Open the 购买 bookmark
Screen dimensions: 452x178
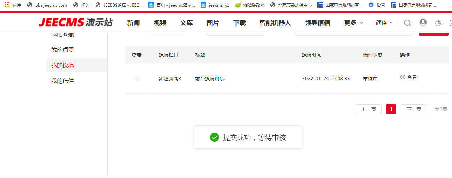click(x=82, y=5)
